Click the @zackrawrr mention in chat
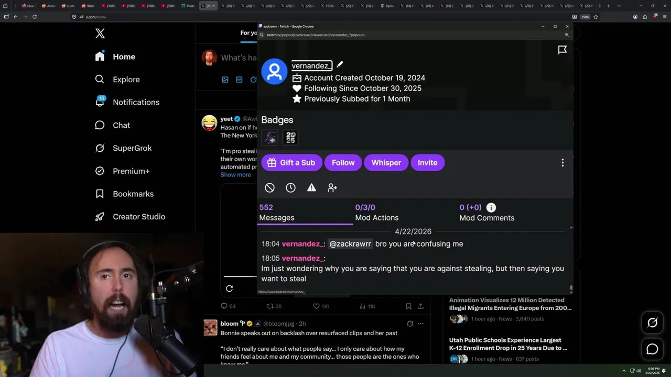This screenshot has height=377, width=671. click(x=350, y=244)
